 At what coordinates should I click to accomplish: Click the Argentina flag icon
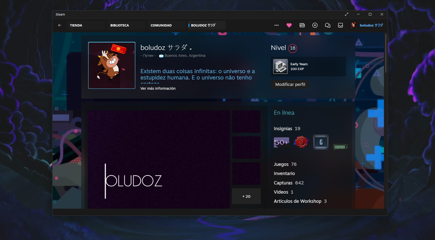161,56
